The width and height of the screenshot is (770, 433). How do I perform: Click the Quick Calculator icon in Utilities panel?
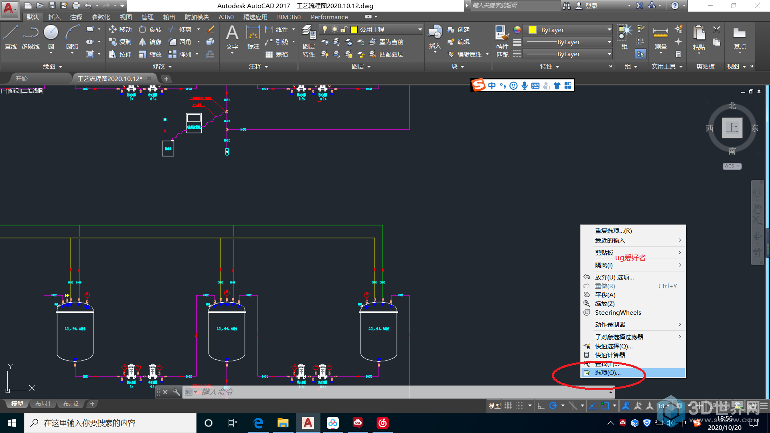[678, 54]
